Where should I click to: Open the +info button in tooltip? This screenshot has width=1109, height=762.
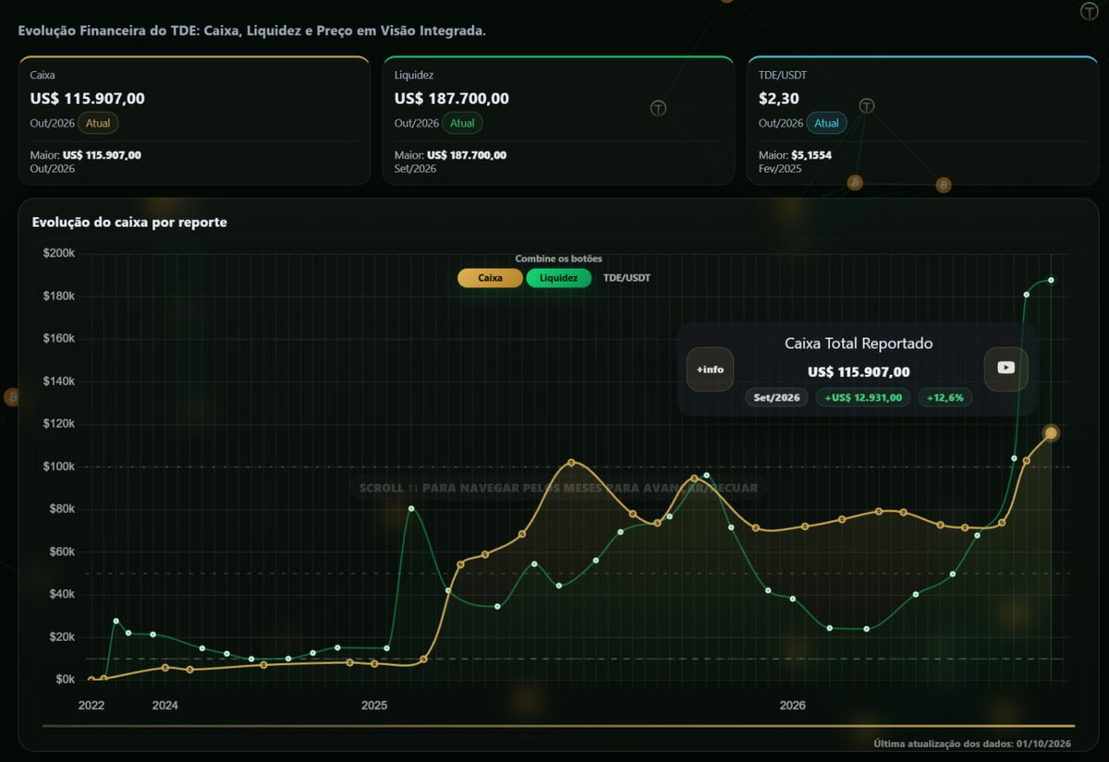[x=711, y=369]
